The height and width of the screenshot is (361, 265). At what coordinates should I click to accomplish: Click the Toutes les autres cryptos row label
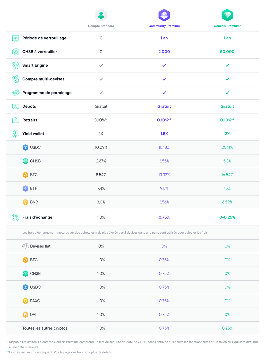tap(45, 328)
